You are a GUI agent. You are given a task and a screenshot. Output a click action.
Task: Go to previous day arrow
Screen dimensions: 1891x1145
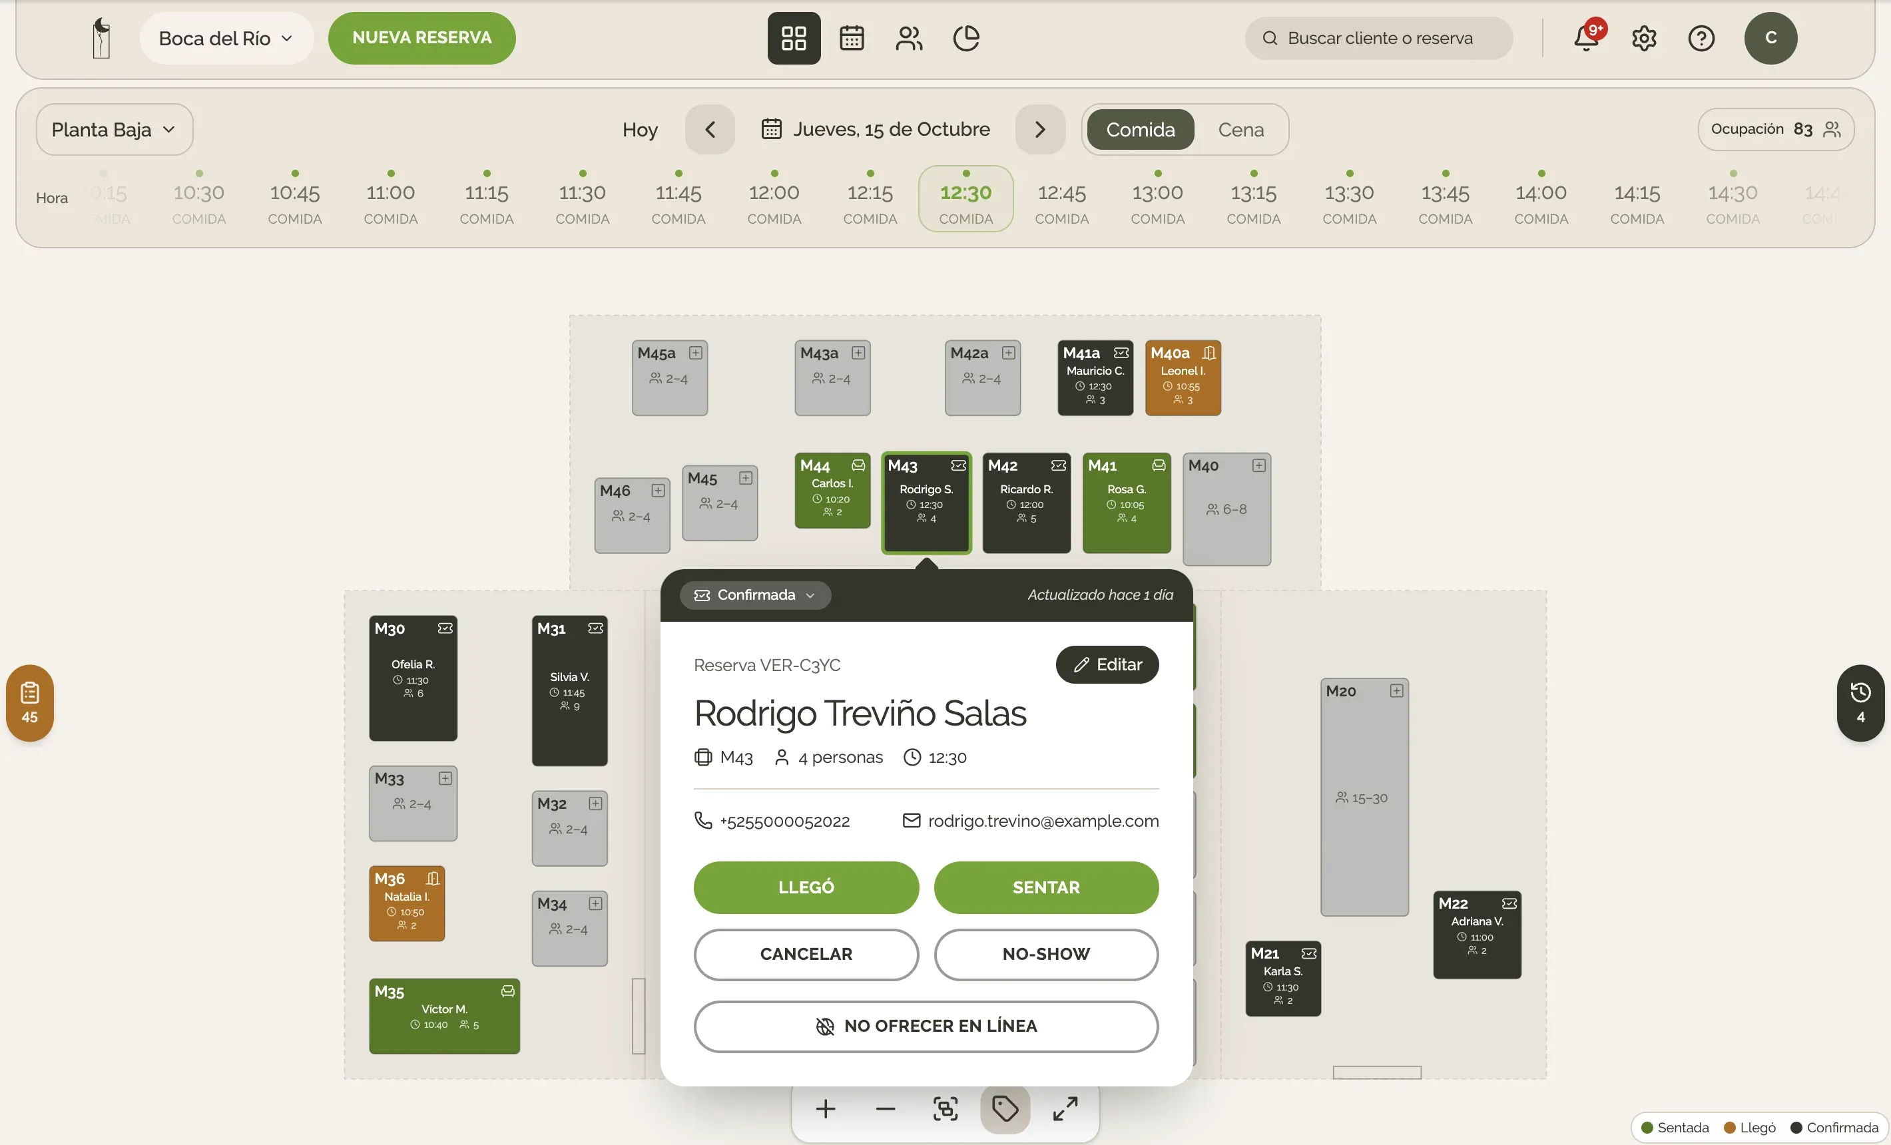710,130
